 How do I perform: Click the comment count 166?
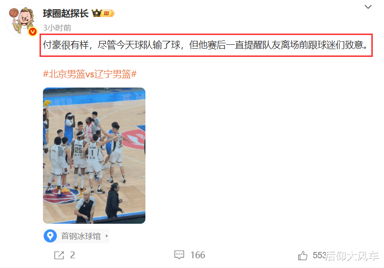coord(198,255)
